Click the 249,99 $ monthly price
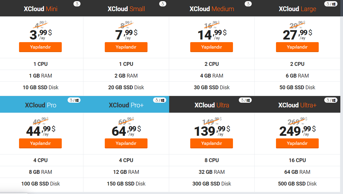This screenshot has height=194, width=343. 296,131
